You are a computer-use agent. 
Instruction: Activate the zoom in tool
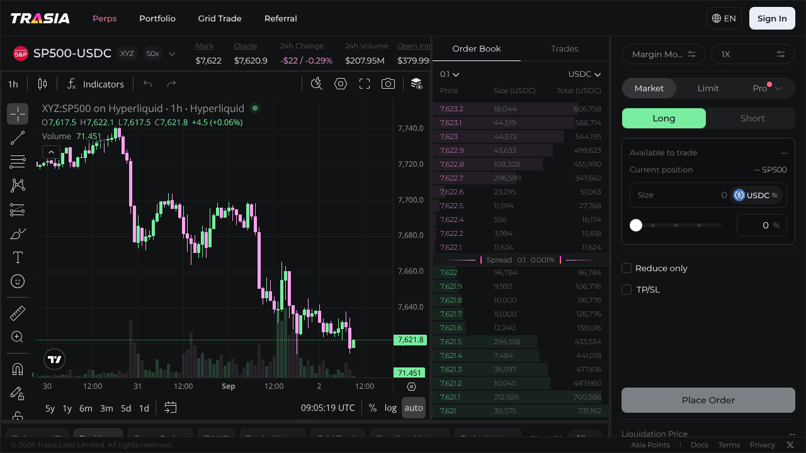[x=18, y=337]
